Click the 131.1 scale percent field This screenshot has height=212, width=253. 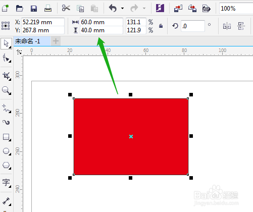136,22
